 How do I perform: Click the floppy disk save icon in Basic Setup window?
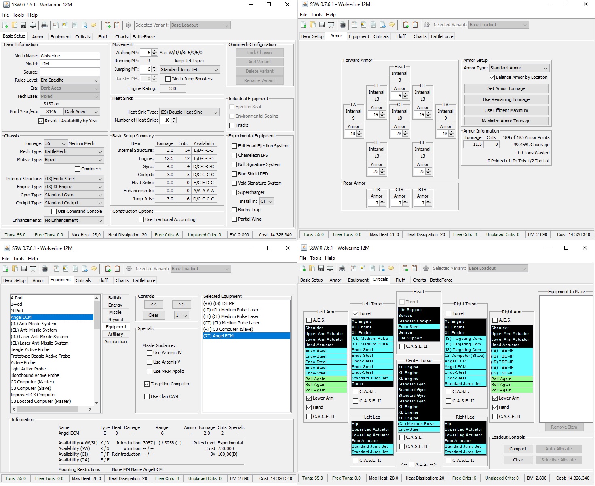tap(23, 25)
